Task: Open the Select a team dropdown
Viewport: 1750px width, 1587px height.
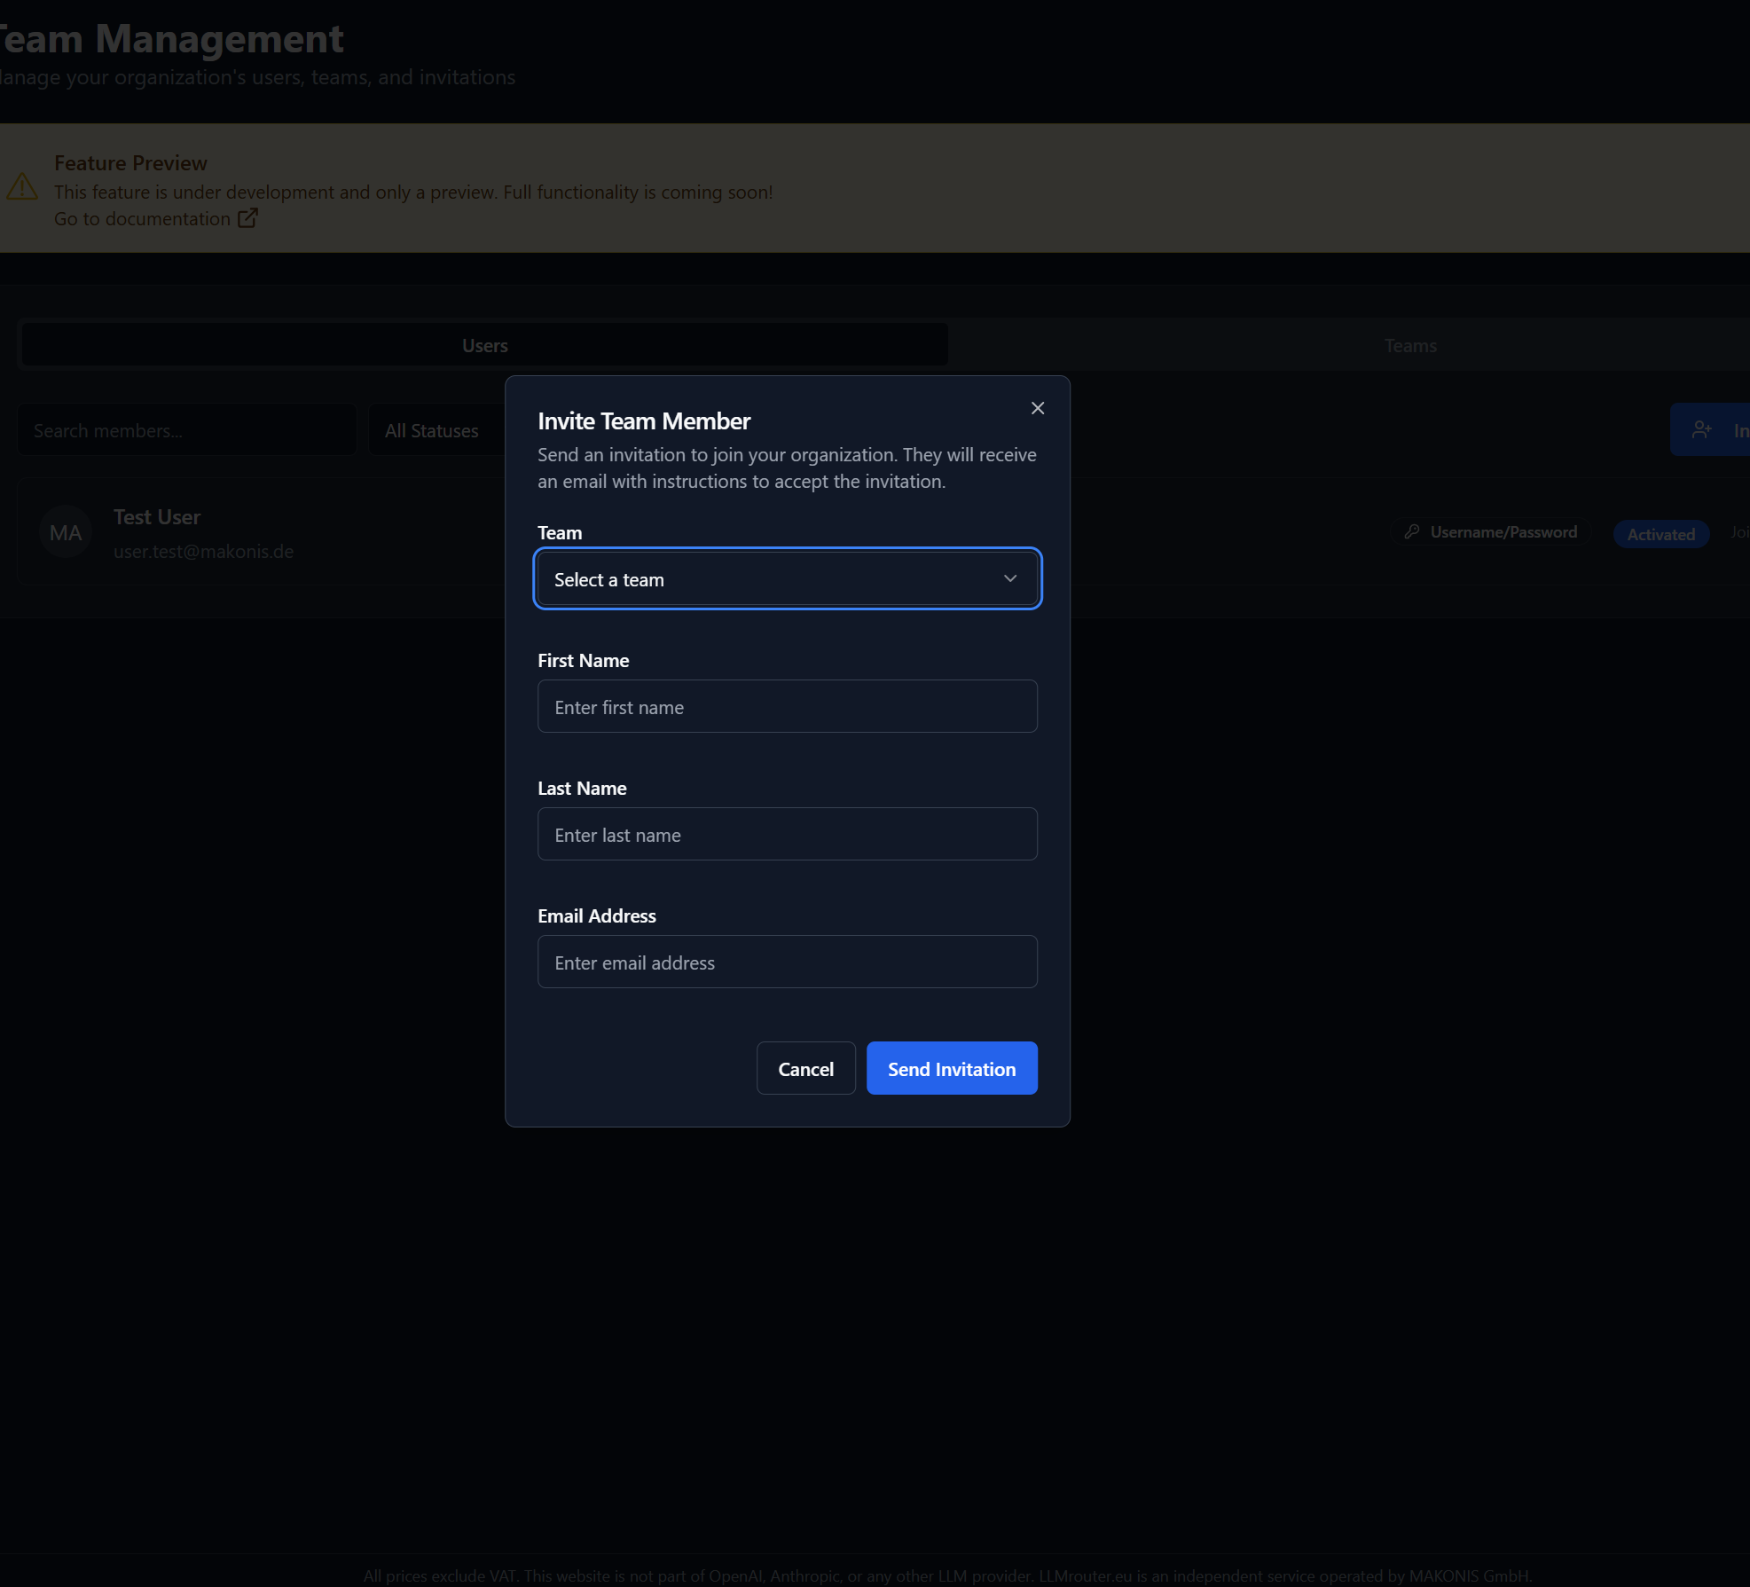Action: 787,578
